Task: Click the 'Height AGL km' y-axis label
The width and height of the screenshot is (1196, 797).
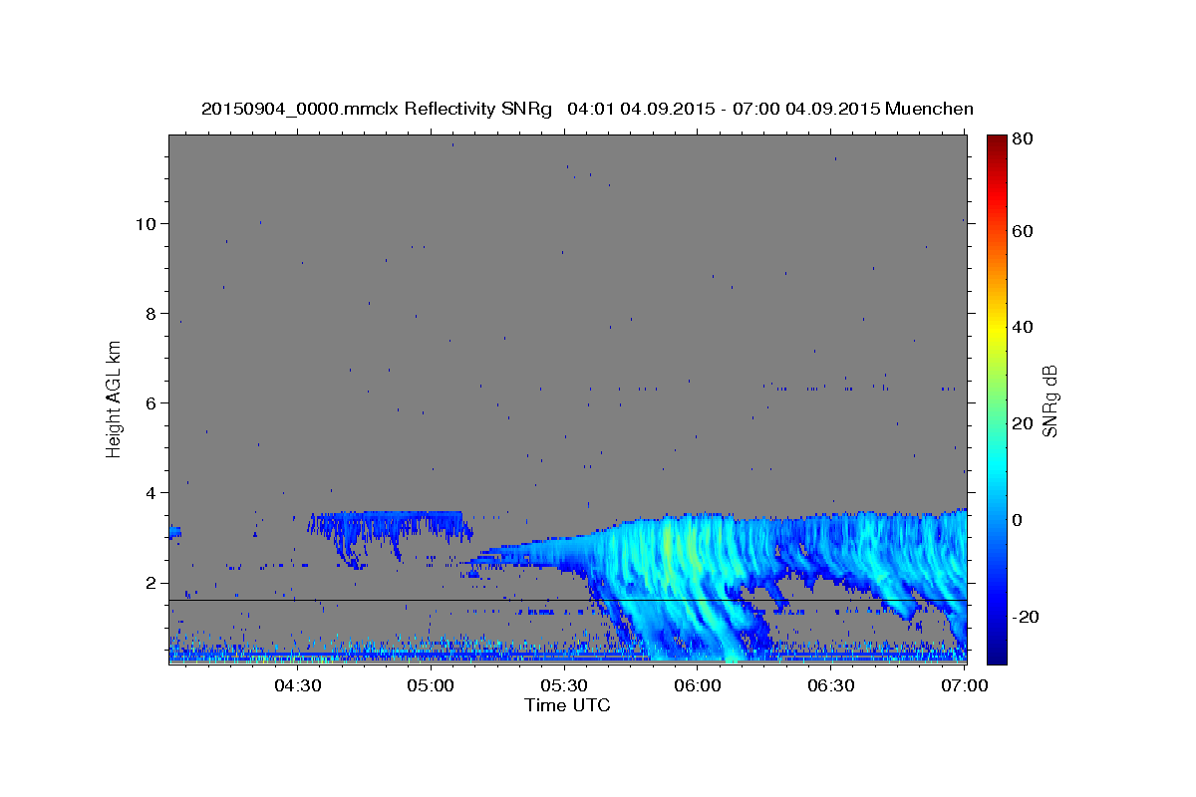Action: click(x=115, y=398)
